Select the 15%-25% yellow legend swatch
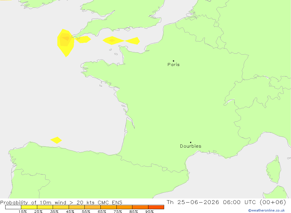Viewport: 291px width, 213px height. (29, 207)
